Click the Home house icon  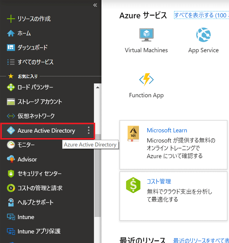point(11,33)
